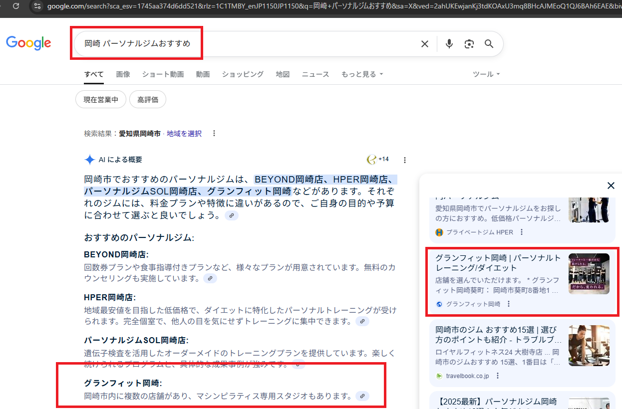Submit search with magnifying glass icon
622x409 pixels.
[489, 44]
